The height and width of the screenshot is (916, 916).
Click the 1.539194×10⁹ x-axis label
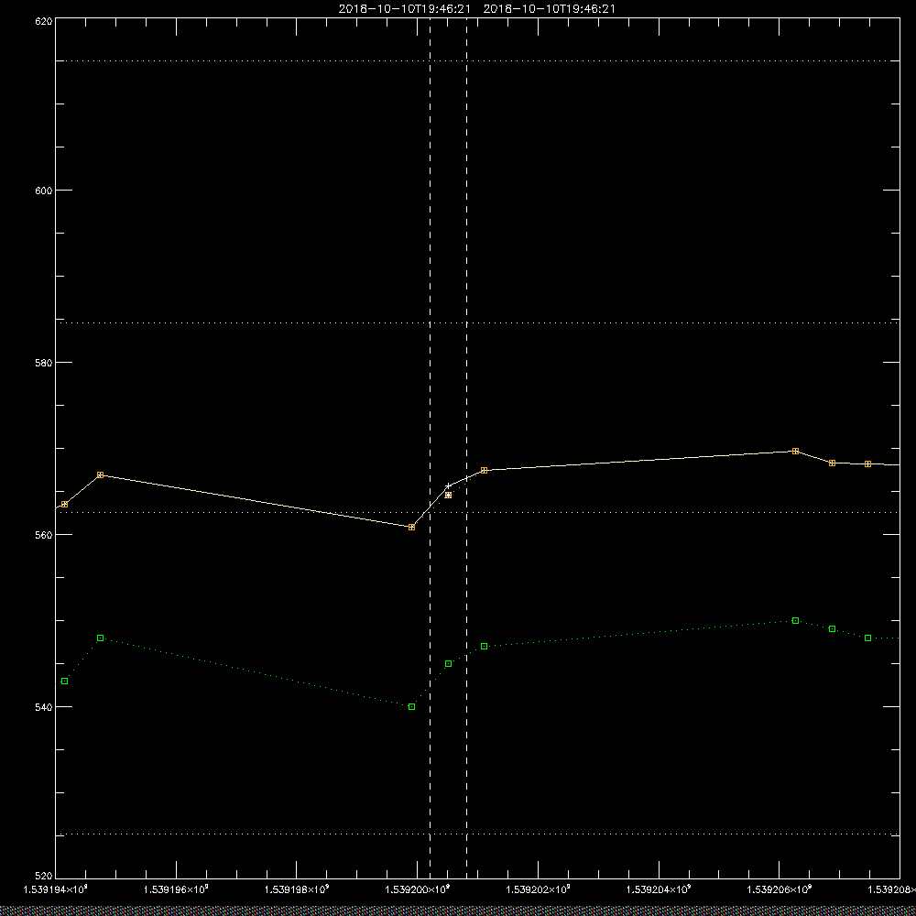tap(56, 889)
